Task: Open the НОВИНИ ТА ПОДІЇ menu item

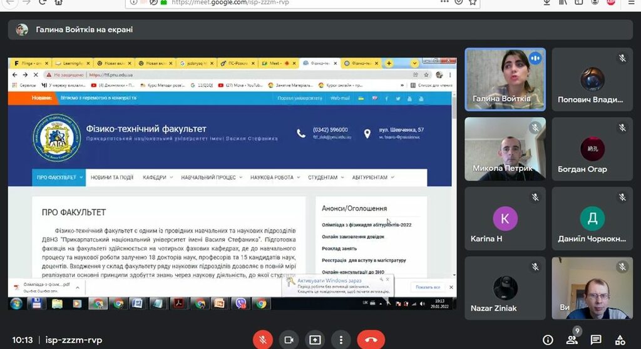Action: [112, 178]
